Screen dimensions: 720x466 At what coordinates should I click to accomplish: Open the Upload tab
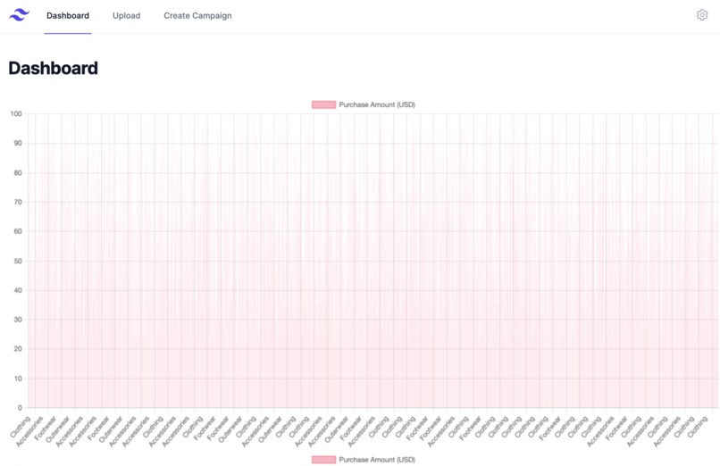click(x=126, y=15)
